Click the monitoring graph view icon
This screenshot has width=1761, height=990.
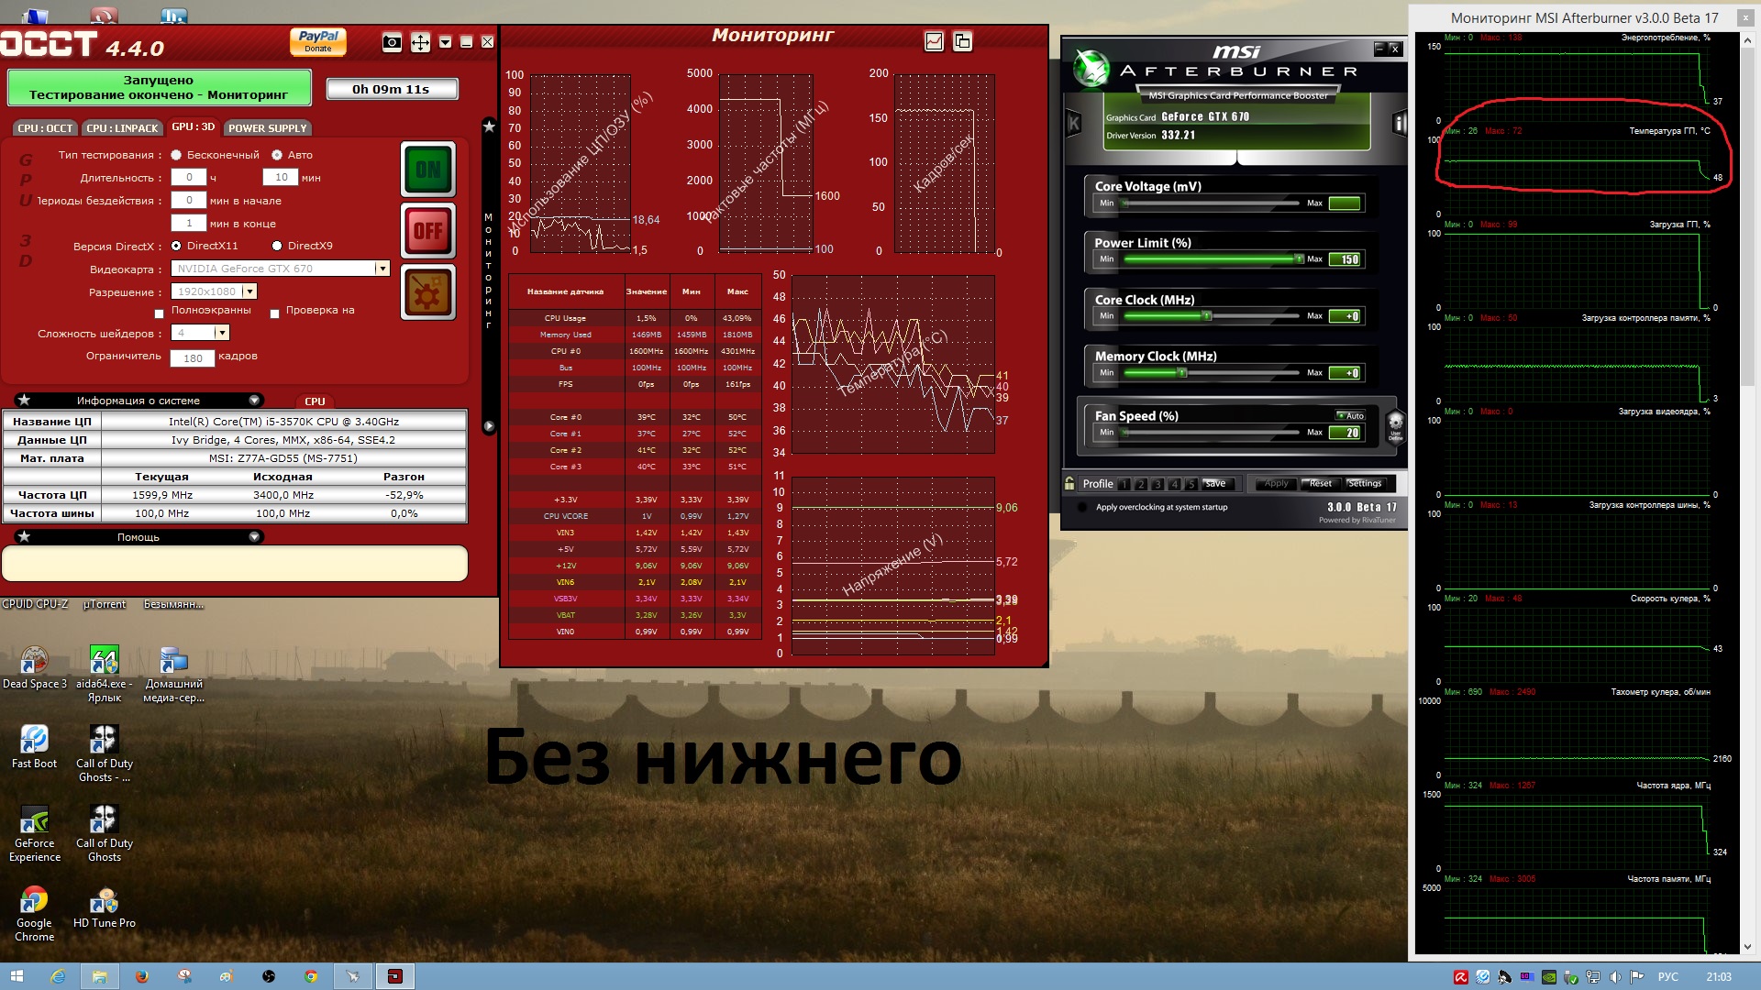point(934,41)
